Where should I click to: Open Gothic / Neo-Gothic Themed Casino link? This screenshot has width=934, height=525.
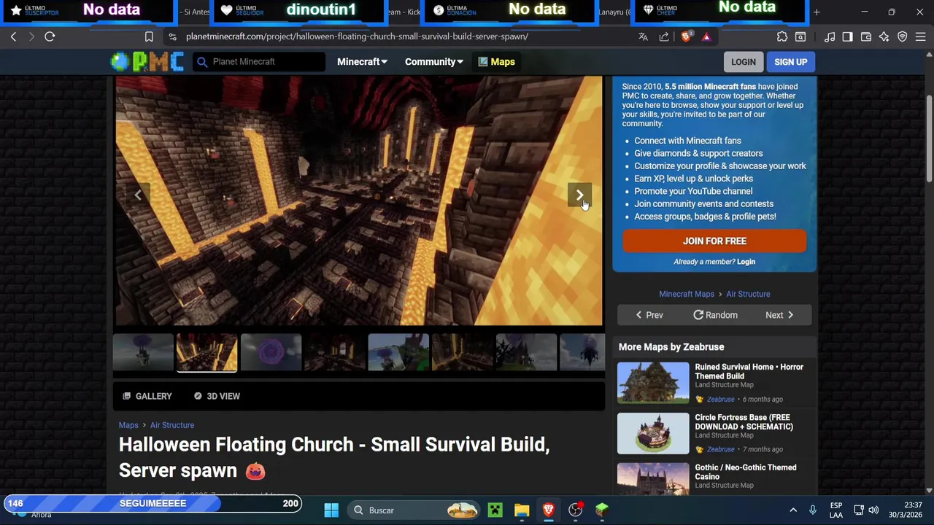(745, 472)
